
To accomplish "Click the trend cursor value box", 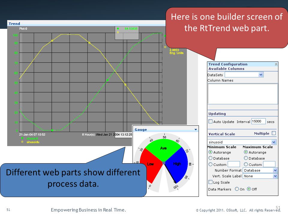I will click(127, 33).
